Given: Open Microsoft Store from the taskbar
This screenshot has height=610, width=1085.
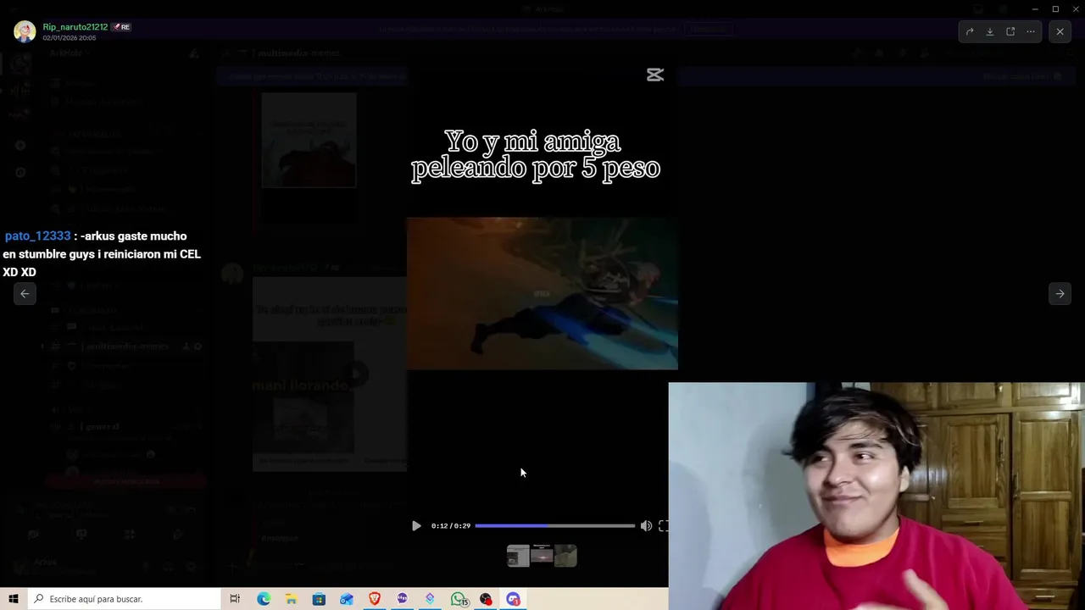Looking at the screenshot, I should point(319,599).
